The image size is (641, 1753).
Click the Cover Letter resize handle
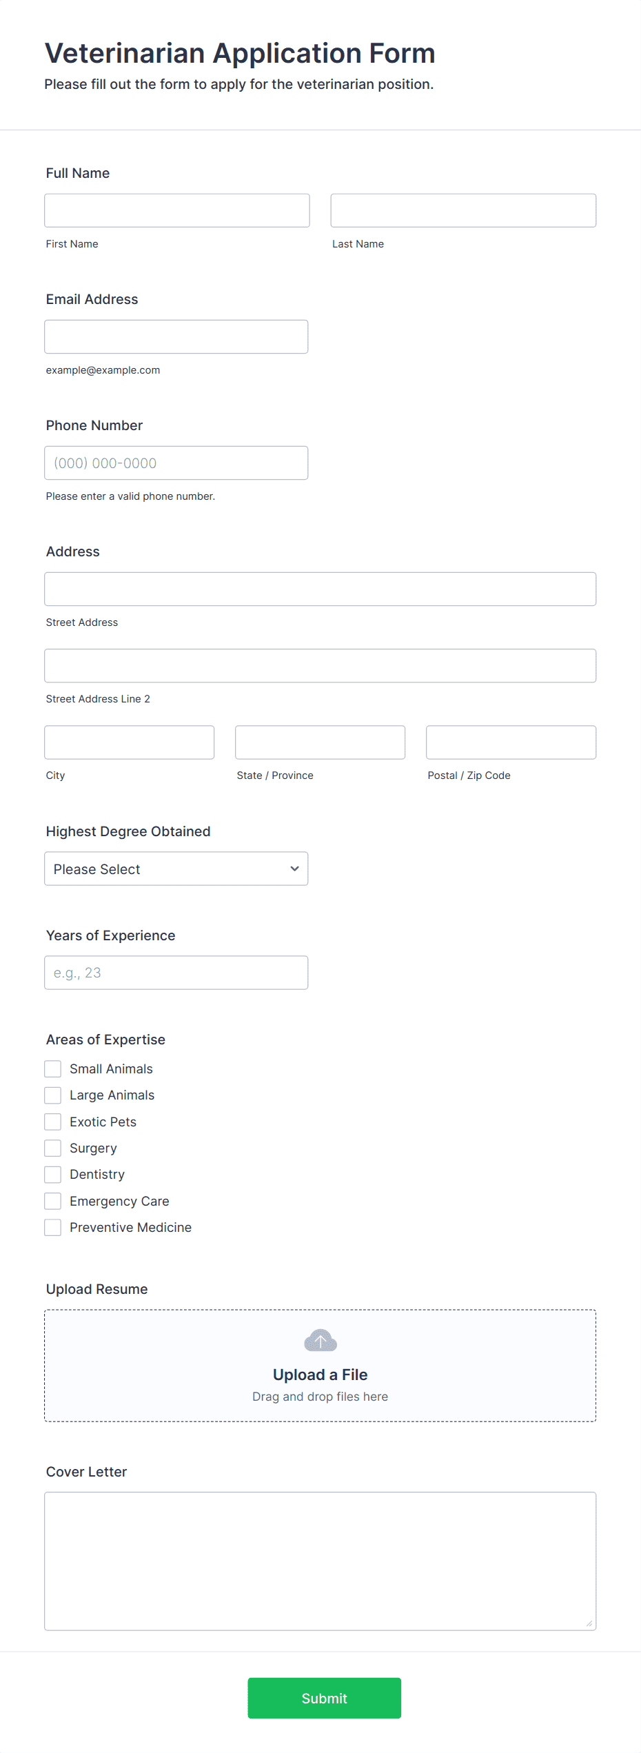tap(589, 1623)
